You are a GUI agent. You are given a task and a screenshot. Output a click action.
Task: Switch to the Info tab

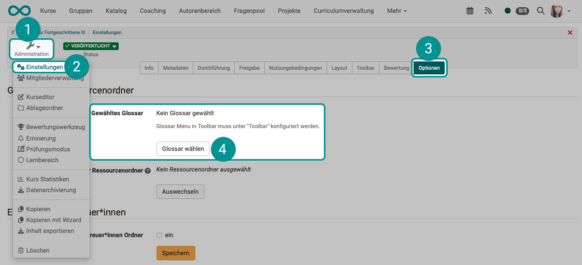(149, 68)
